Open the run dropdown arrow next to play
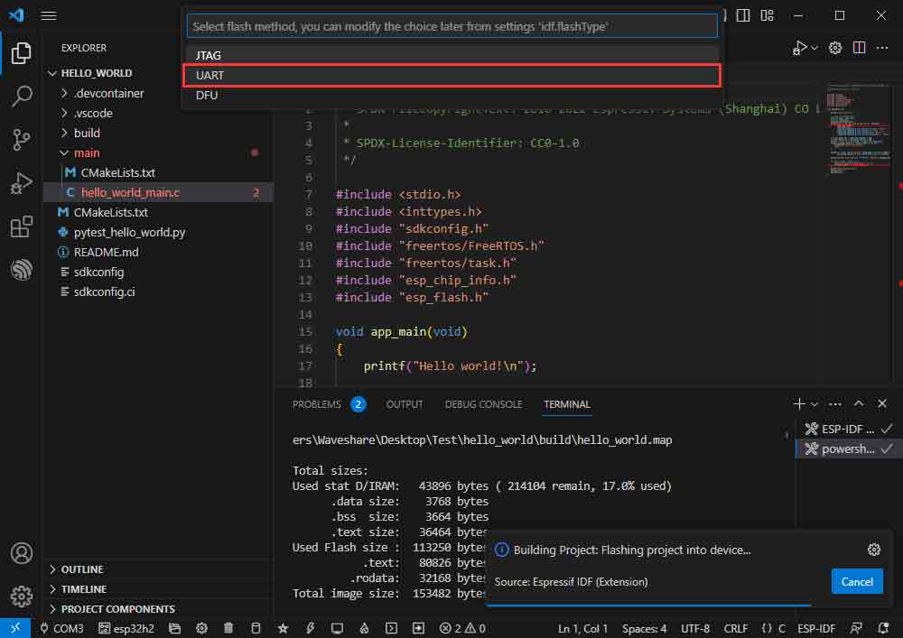The image size is (903, 638). click(815, 48)
